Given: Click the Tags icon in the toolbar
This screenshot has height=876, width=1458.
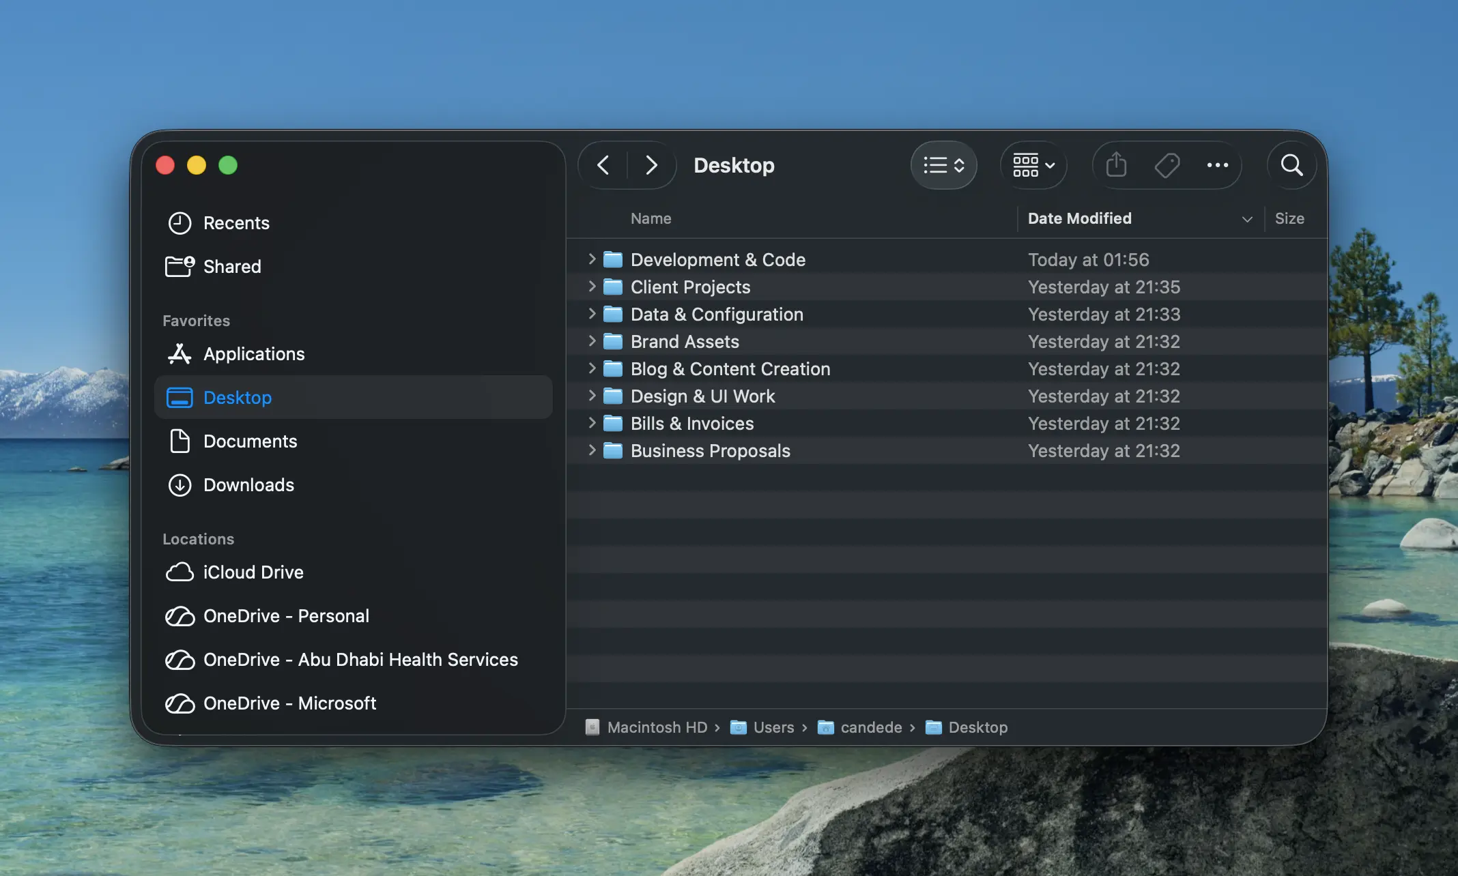Looking at the screenshot, I should (x=1167, y=165).
